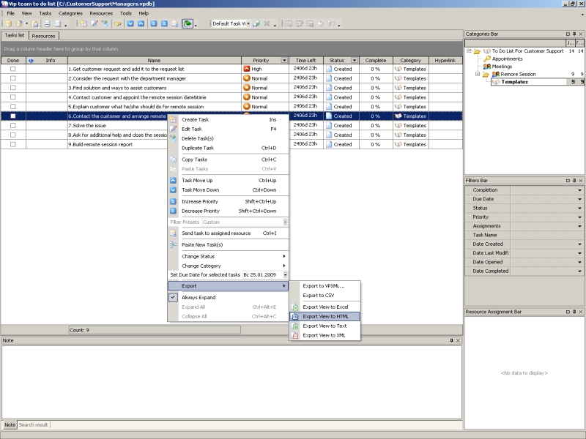
Task: Switch to the Resources tab
Action: click(x=43, y=35)
